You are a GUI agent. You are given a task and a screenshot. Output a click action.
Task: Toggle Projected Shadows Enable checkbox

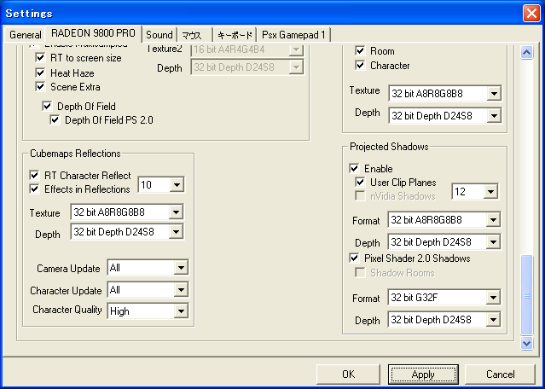click(x=354, y=168)
